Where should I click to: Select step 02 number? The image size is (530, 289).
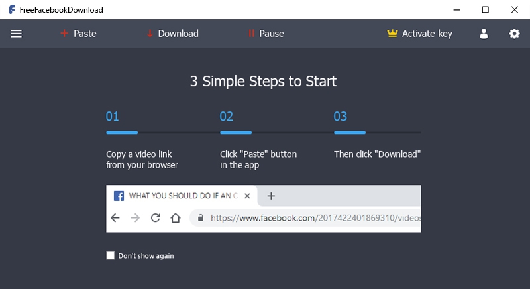tap(227, 116)
